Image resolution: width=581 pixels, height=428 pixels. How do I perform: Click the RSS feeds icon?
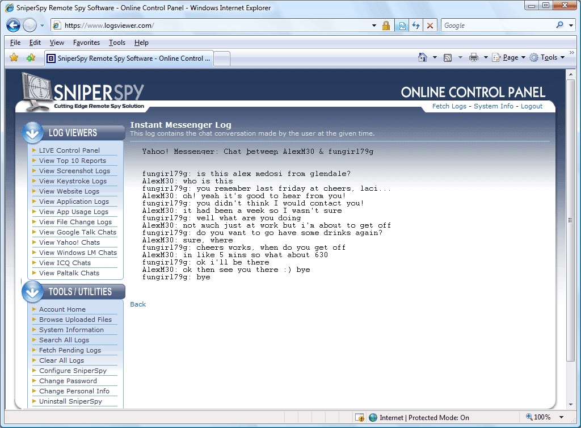(x=448, y=58)
